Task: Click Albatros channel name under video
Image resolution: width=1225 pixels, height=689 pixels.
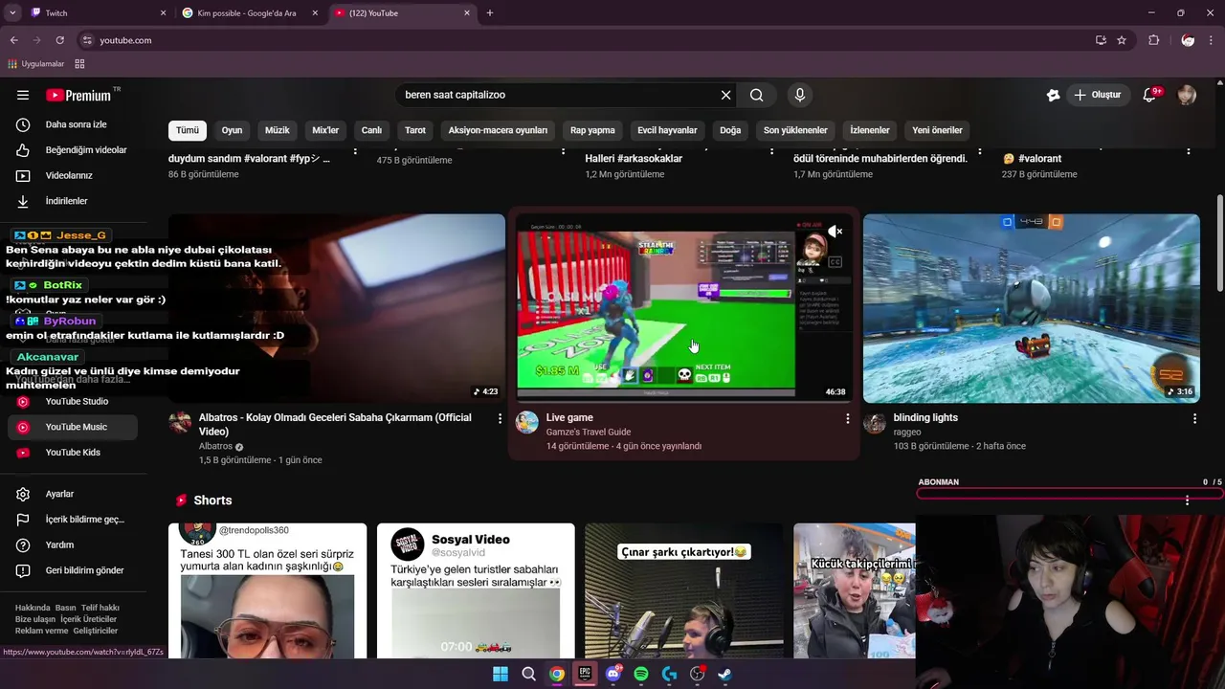Action: tap(215, 447)
